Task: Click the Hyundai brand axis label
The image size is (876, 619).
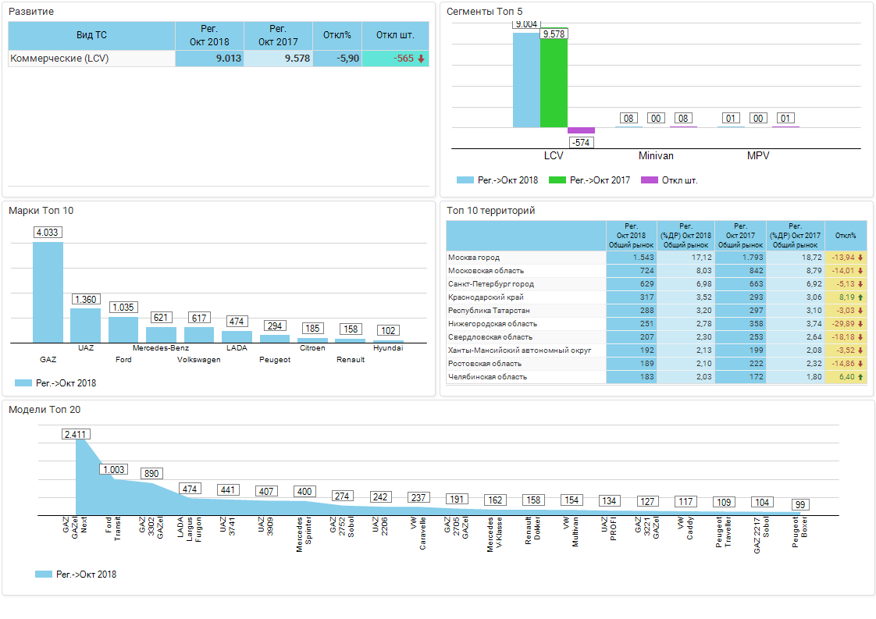Action: [388, 348]
